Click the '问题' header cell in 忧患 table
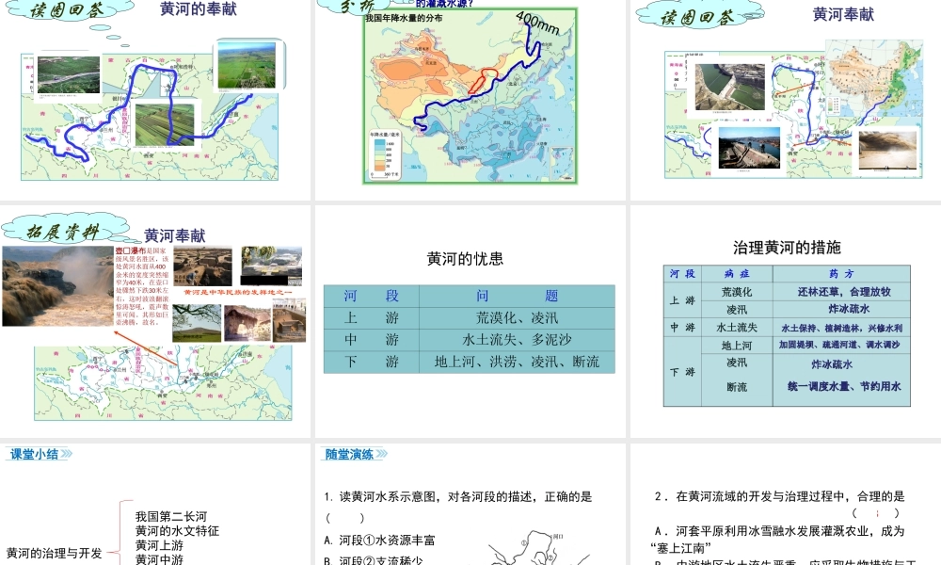This screenshot has width=941, height=565. (518, 296)
